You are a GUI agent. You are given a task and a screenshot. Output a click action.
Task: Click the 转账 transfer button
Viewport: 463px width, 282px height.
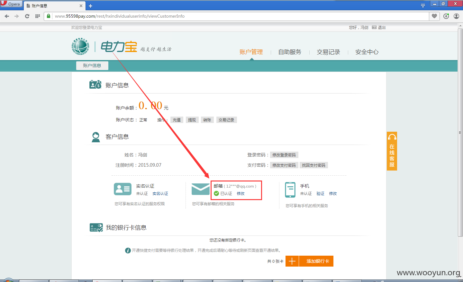click(207, 120)
